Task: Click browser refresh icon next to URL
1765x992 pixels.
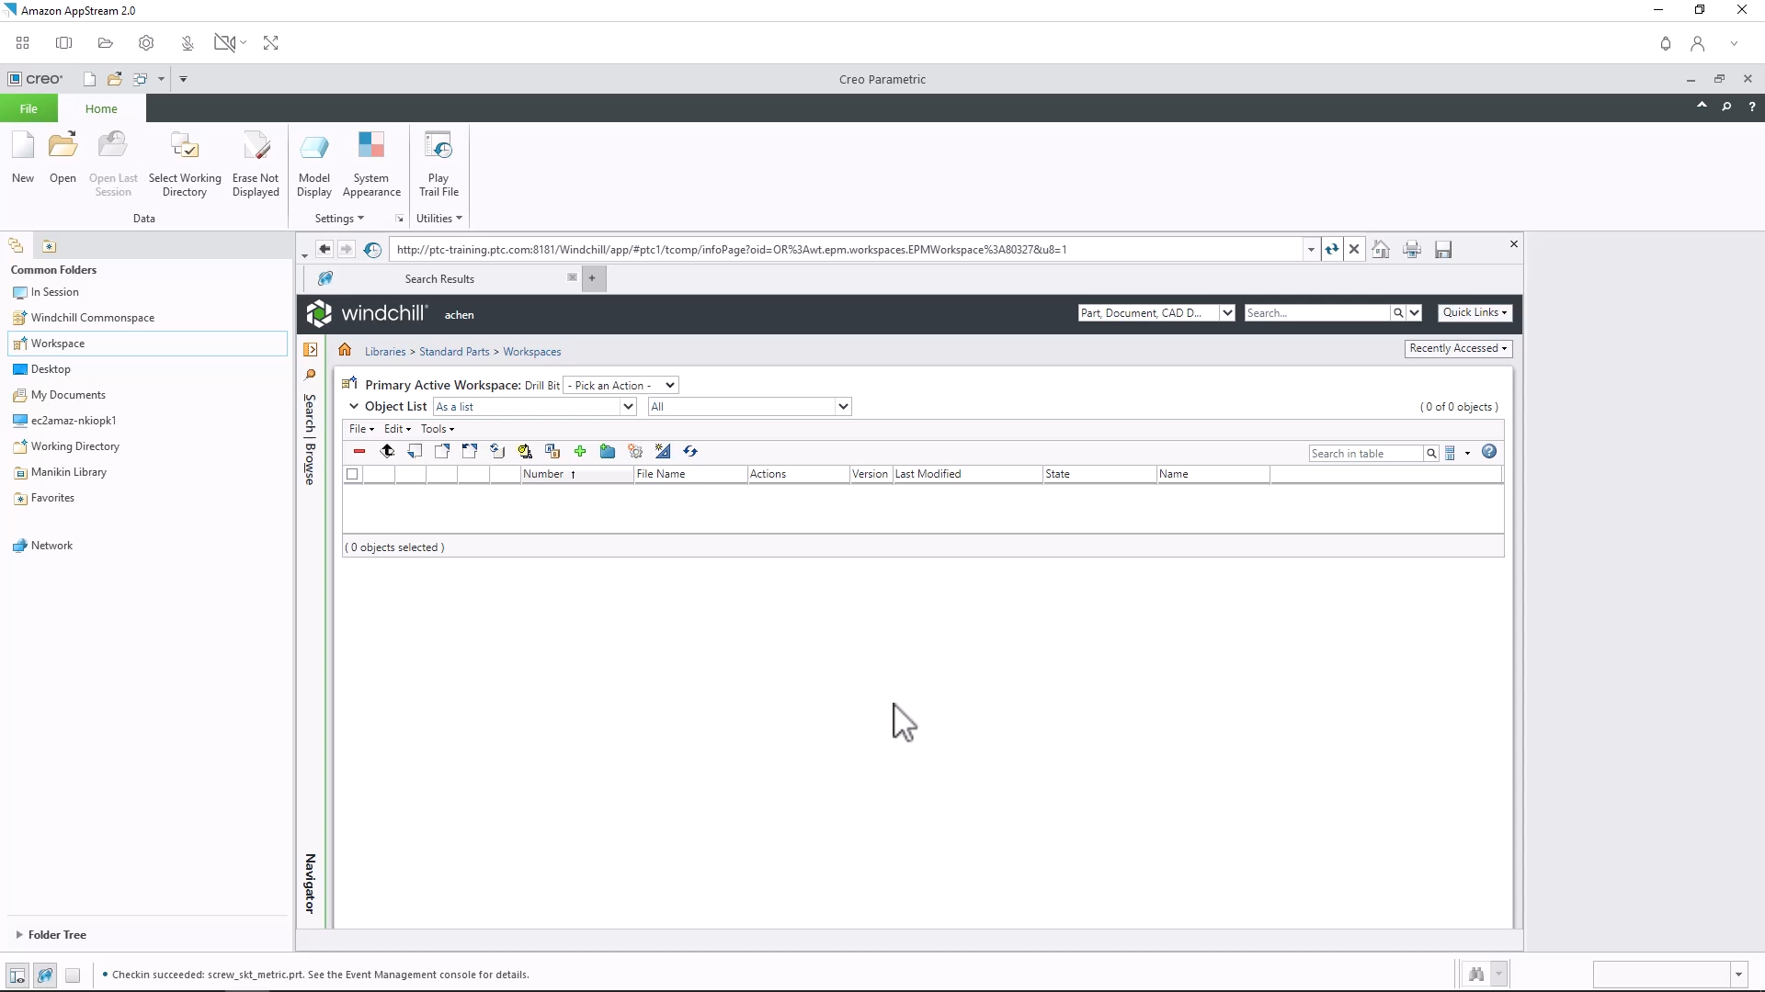Action: coord(1331,249)
